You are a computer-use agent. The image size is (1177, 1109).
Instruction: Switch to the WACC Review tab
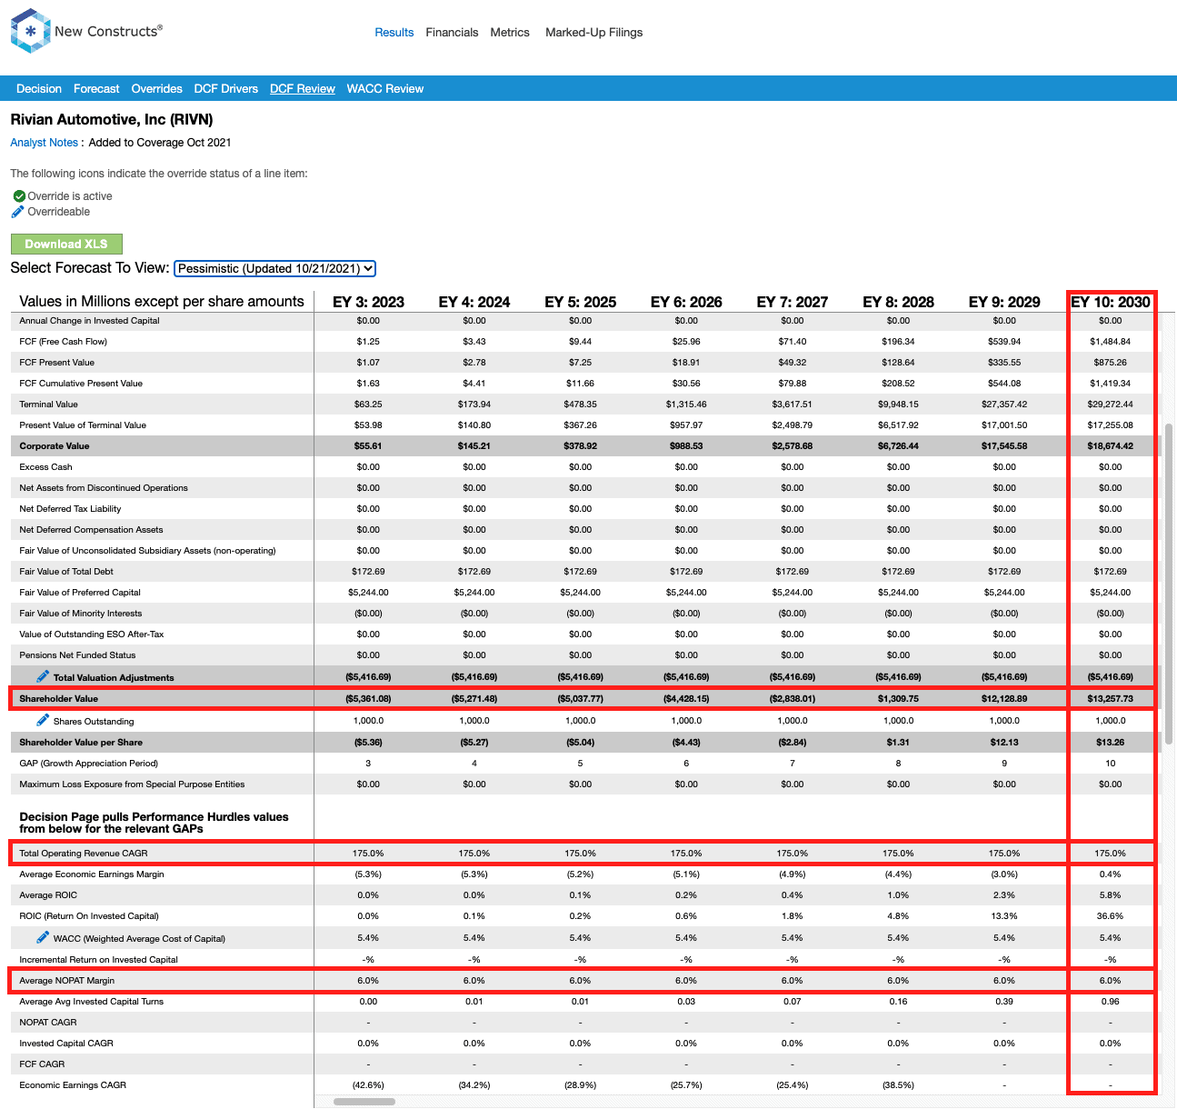pos(385,88)
